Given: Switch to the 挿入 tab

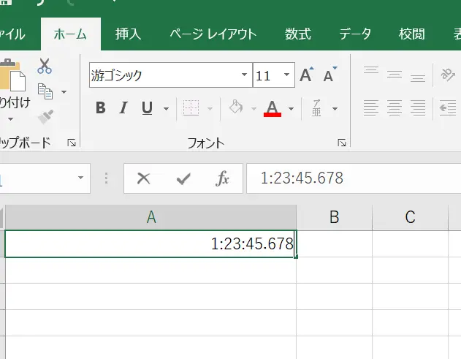Looking at the screenshot, I should tap(129, 34).
